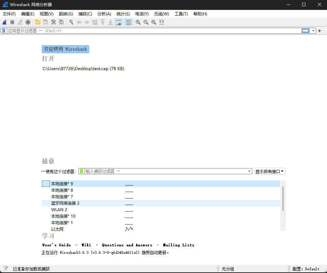Click the display filter input field
Image resolution: width=327 pixels, height=273 pixels.
pos(154,31)
